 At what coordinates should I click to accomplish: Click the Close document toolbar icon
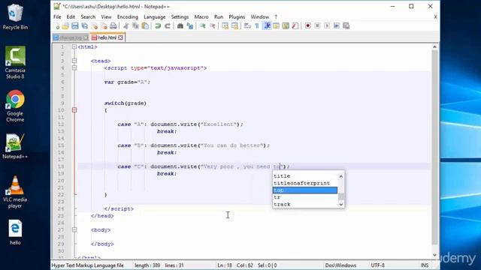pyautogui.click(x=94, y=26)
